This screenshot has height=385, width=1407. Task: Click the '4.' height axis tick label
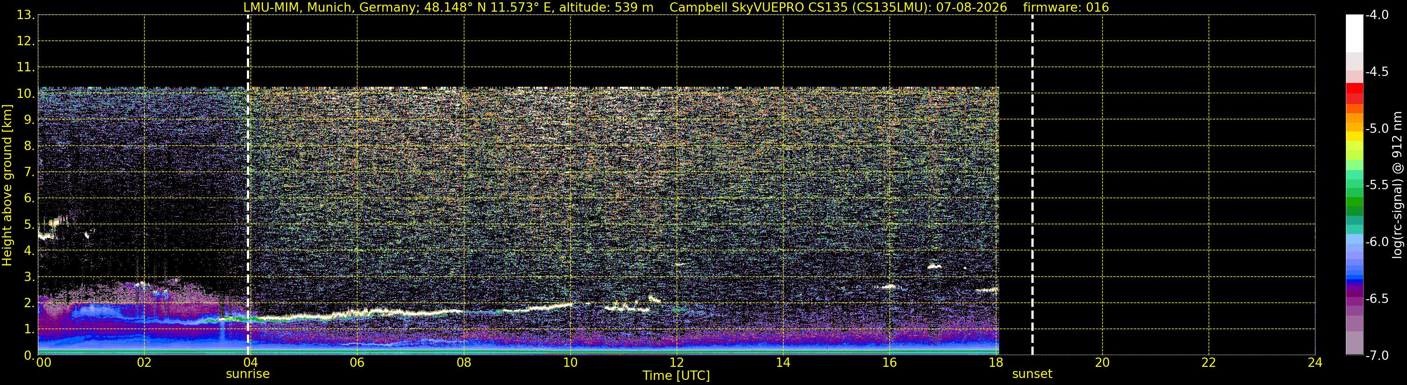tap(29, 251)
